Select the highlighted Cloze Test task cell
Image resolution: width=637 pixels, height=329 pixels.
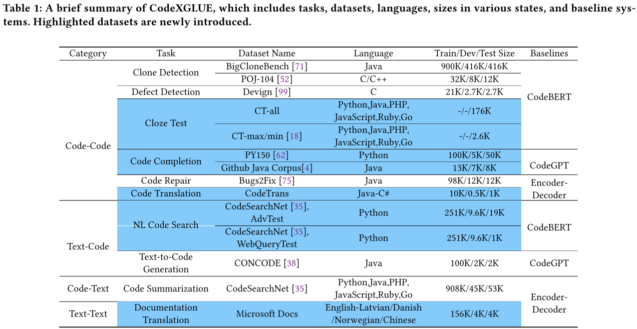pyautogui.click(x=166, y=123)
